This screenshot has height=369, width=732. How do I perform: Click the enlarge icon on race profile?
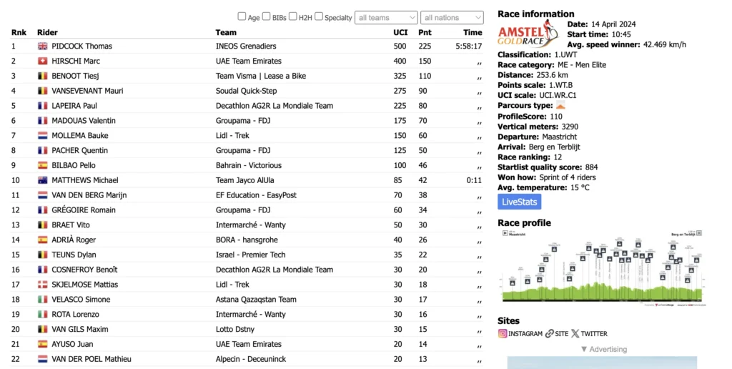(x=699, y=233)
